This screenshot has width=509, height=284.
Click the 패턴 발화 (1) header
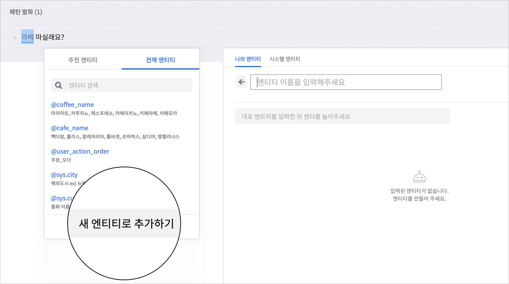coord(26,12)
